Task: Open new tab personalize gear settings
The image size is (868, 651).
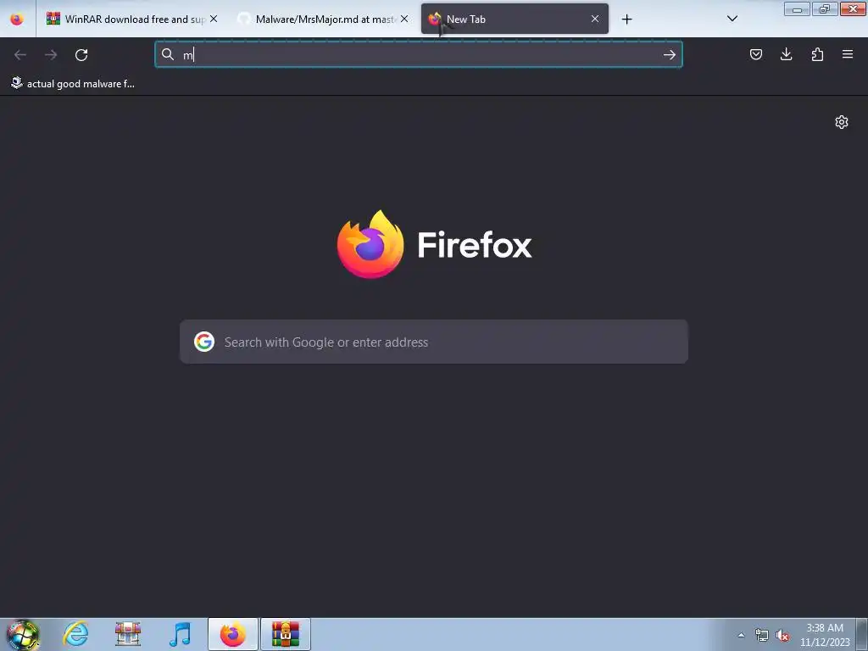Action: tap(842, 122)
